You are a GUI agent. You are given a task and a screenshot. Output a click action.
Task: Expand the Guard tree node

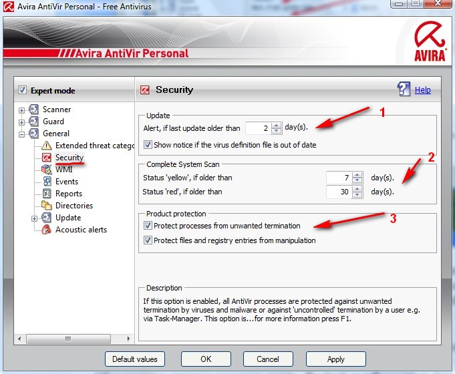pyautogui.click(x=21, y=122)
